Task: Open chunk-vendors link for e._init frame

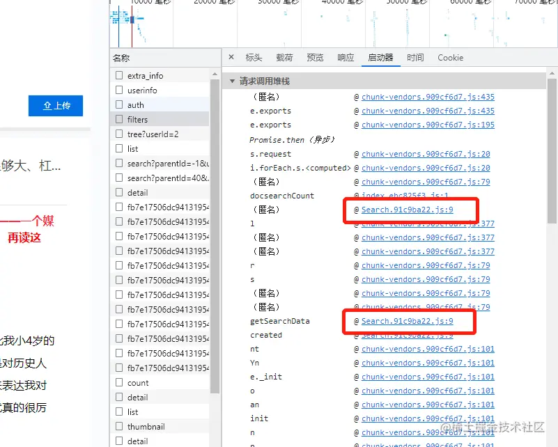Action: 428,377
